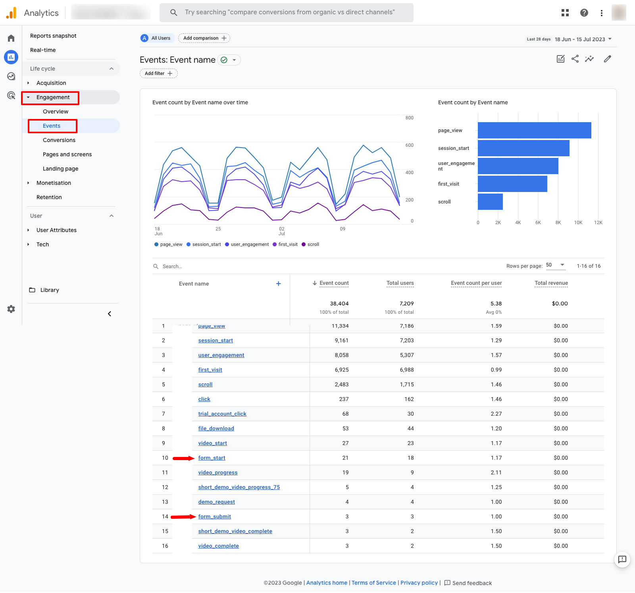The image size is (635, 593).
Task: Open the Advertising icon in left rail
Action: click(11, 96)
